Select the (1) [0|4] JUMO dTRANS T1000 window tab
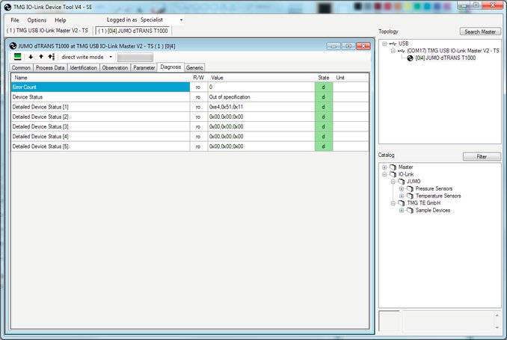This screenshot has width=507, height=340. [133, 31]
